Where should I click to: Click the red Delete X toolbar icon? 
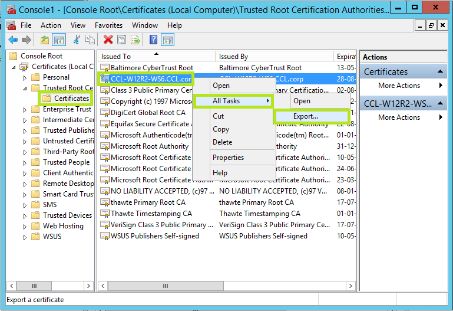coord(108,40)
